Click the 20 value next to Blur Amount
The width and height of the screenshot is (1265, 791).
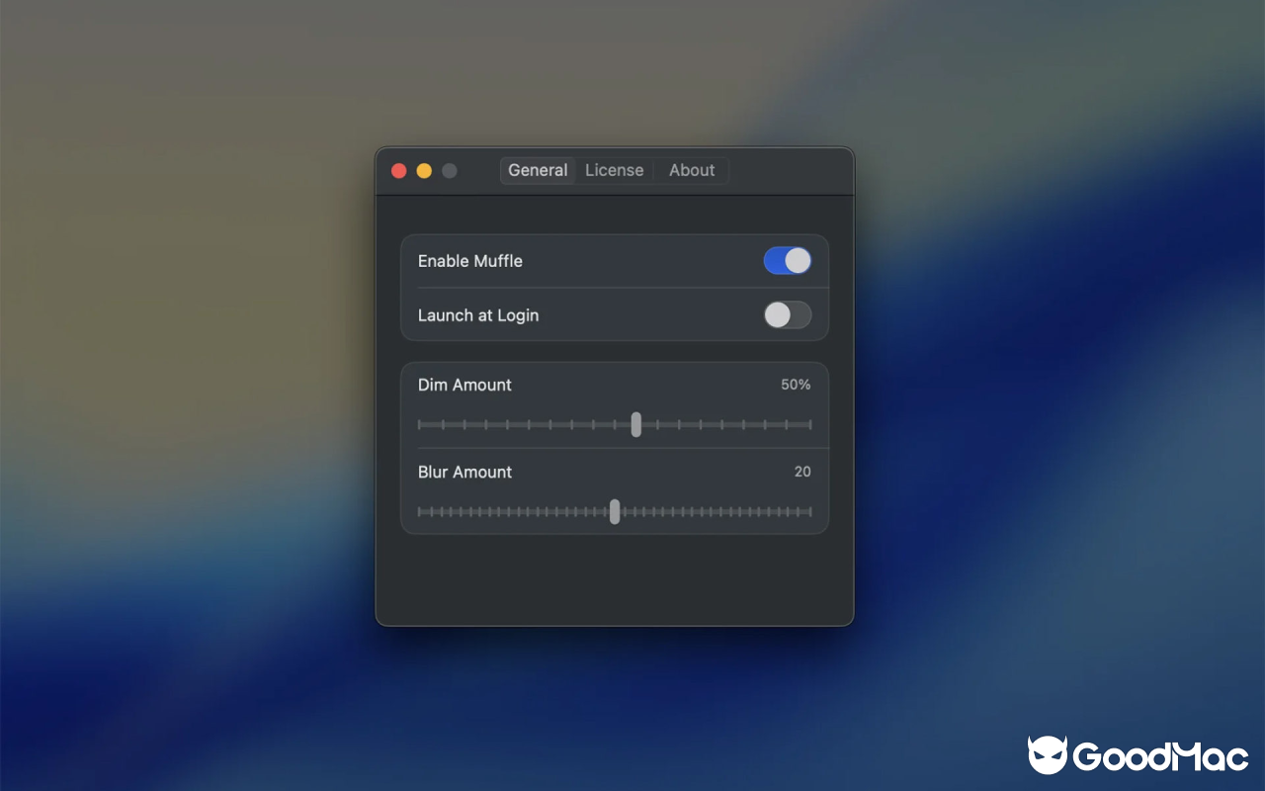point(802,472)
